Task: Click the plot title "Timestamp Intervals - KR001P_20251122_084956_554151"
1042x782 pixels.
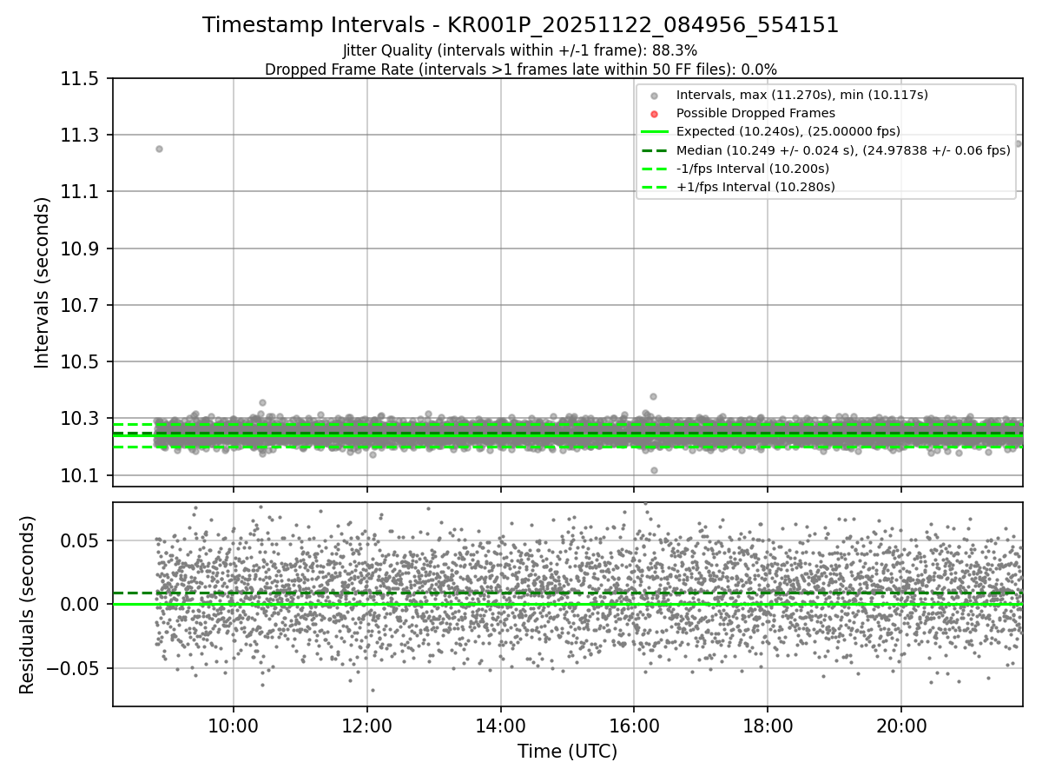Action: 521,25
